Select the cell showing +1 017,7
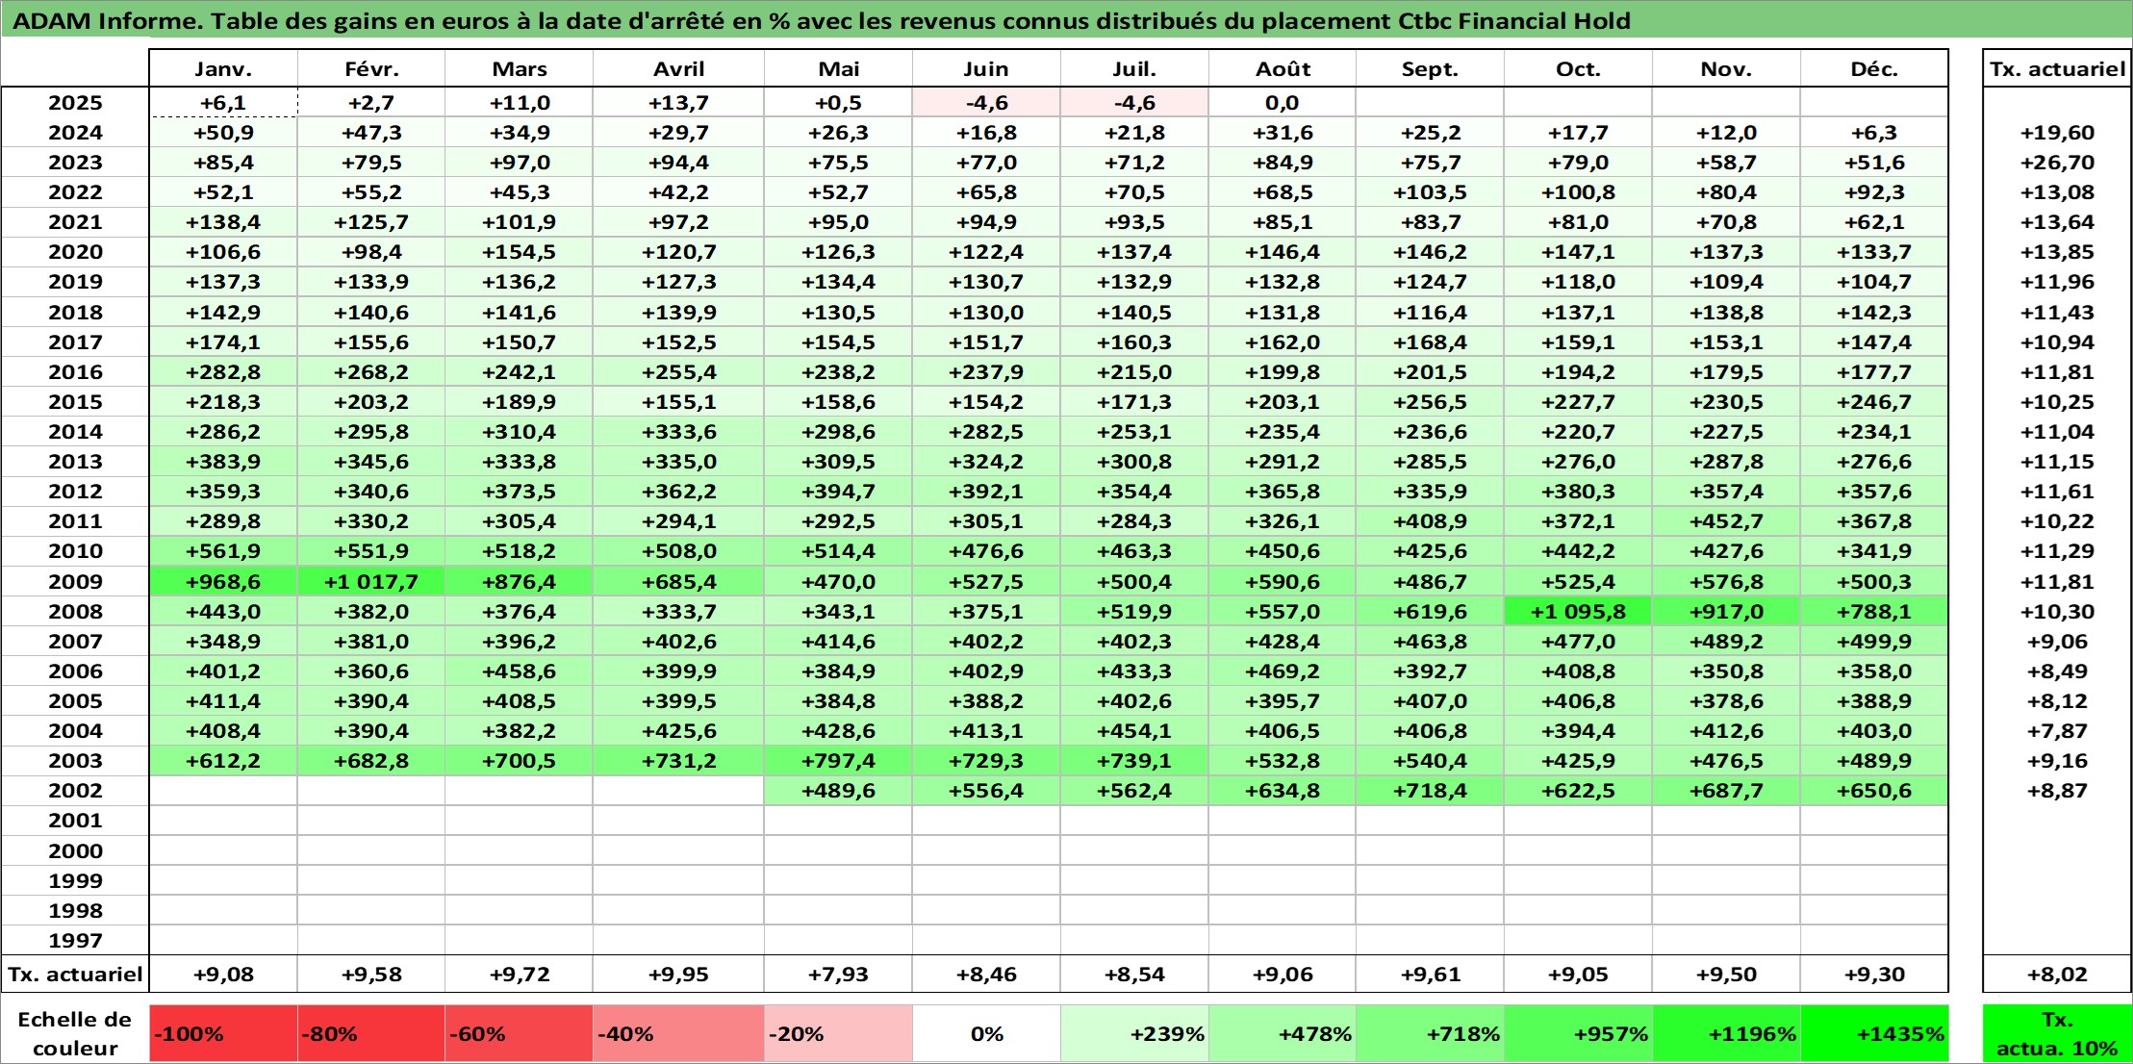This screenshot has height=1064, width=2133. (x=371, y=581)
